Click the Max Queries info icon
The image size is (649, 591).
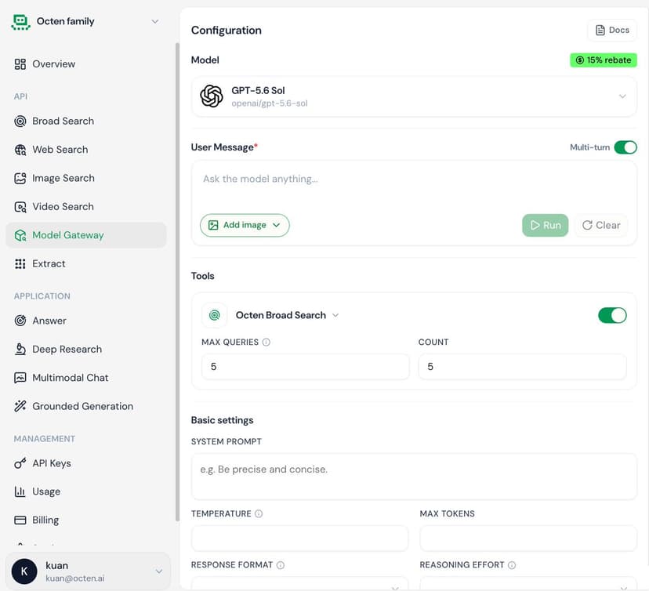pos(266,343)
